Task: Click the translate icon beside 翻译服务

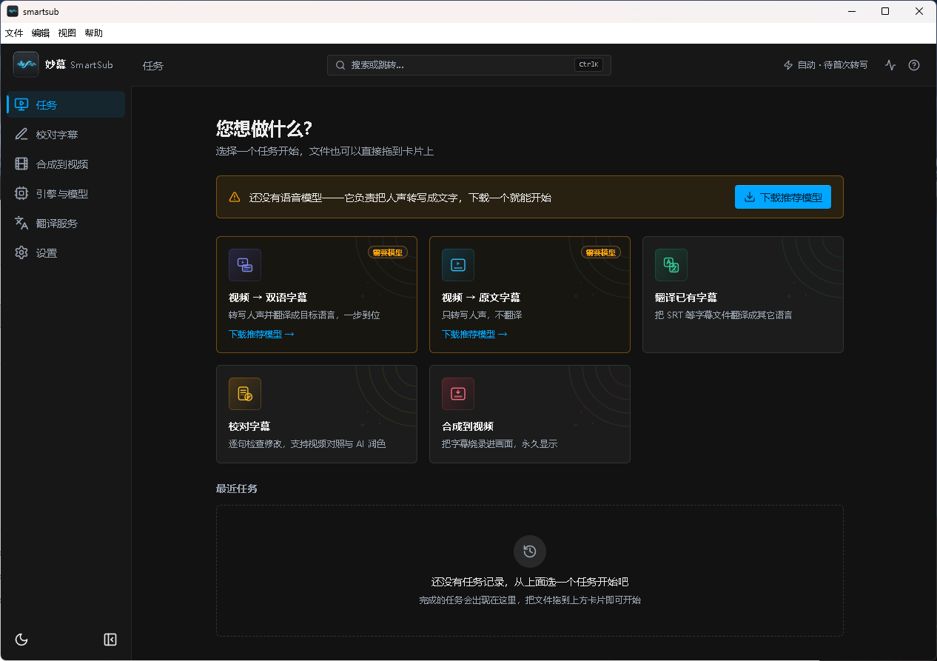Action: pos(21,224)
